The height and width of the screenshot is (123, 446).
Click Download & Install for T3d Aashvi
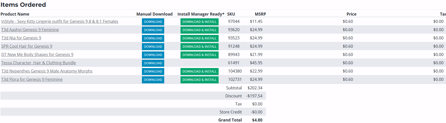(199, 30)
